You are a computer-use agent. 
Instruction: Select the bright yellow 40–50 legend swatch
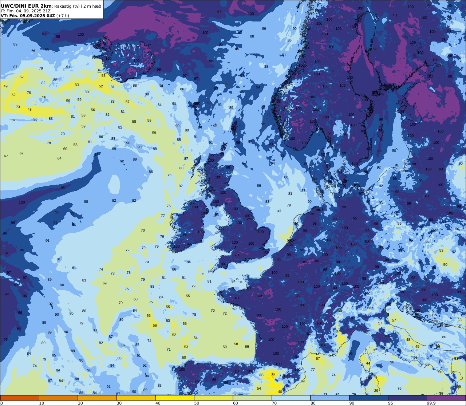click(175, 398)
